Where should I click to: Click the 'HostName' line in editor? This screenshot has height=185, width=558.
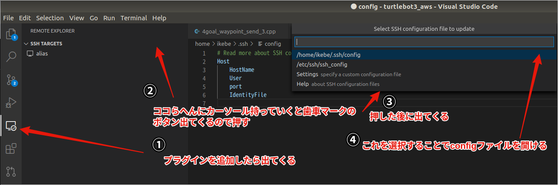241,70
